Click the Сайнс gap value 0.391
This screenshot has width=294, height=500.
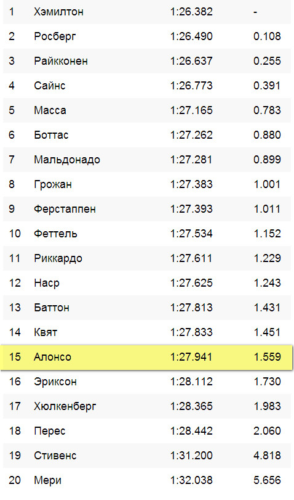point(267,86)
